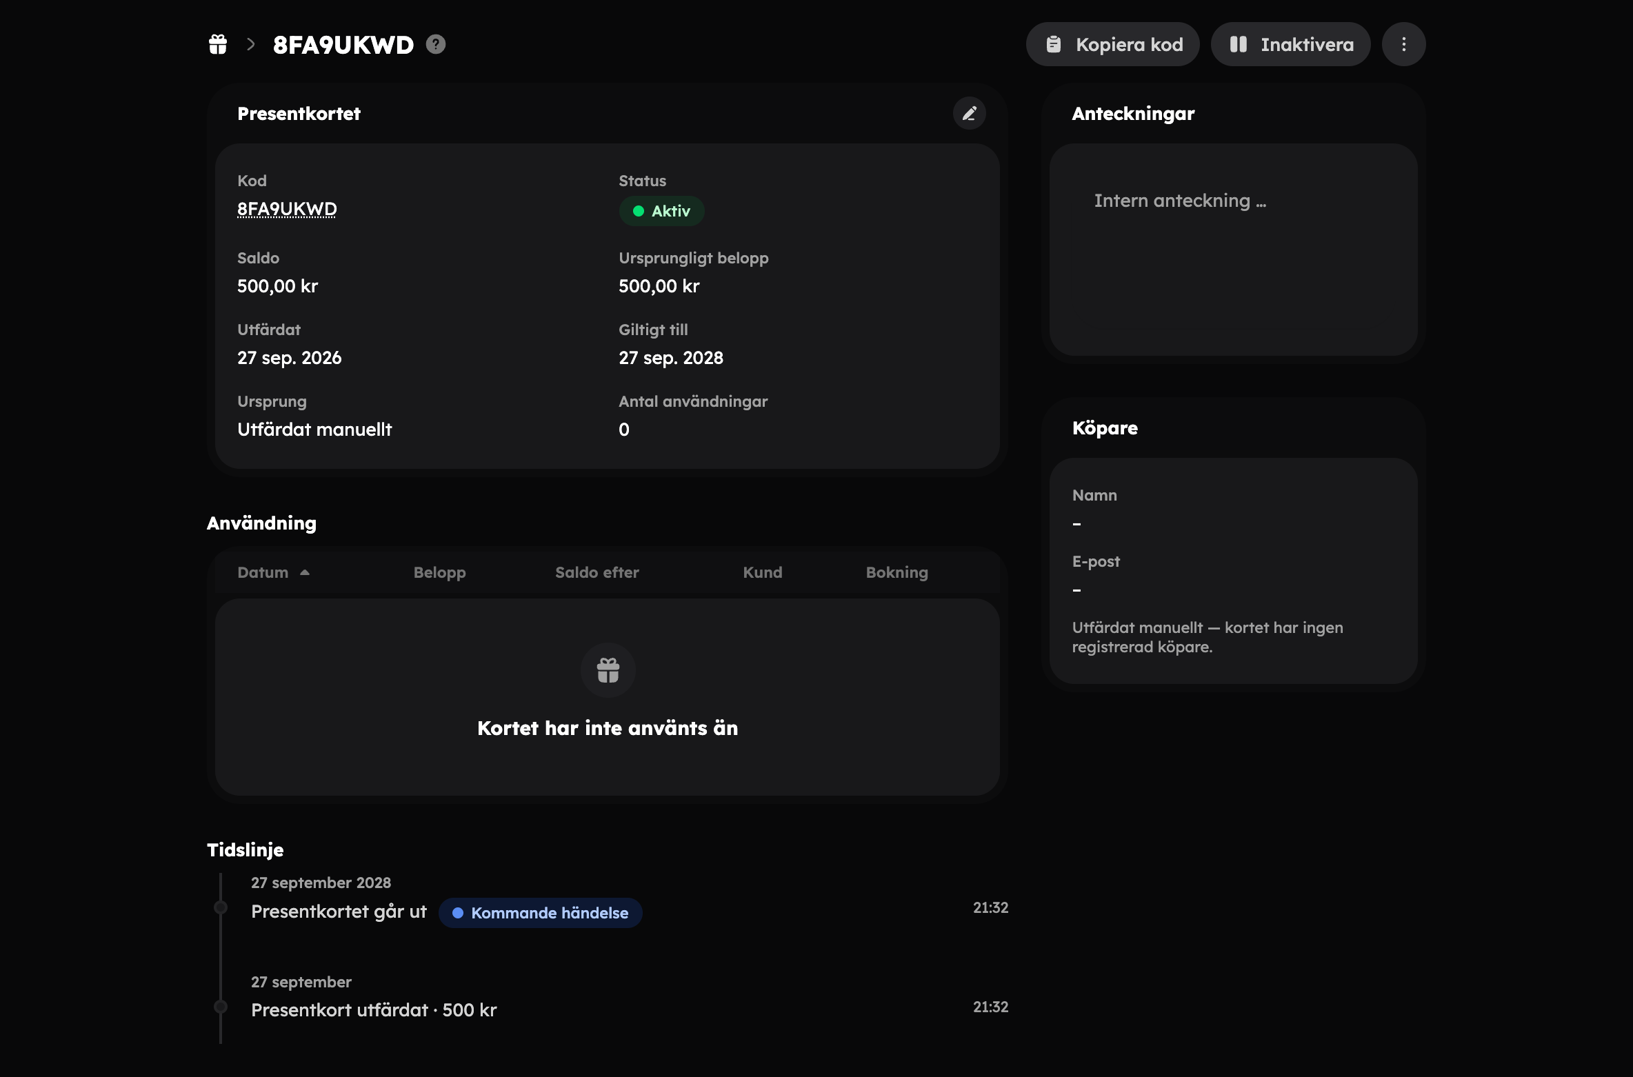Click the pause icon in Inaktivera
1633x1077 pixels.
(x=1239, y=44)
